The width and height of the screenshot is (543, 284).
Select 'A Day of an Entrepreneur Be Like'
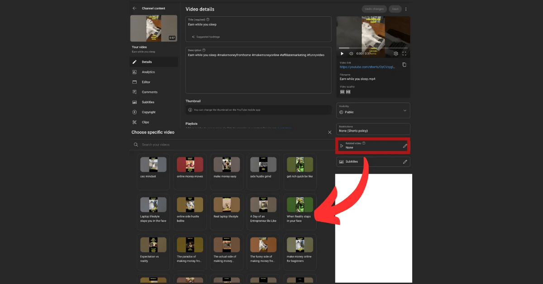263,212
